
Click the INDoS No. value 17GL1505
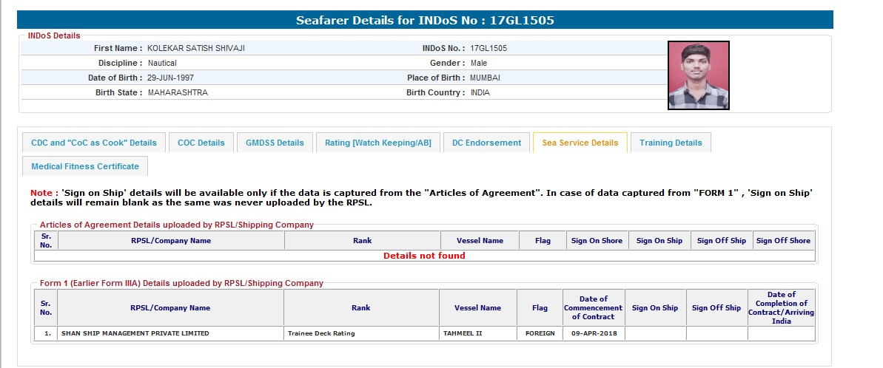(488, 48)
